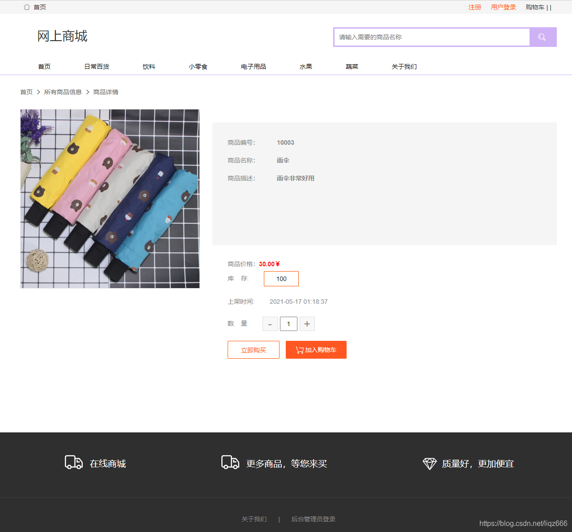Open the 日常百货 category menu

click(x=96, y=66)
